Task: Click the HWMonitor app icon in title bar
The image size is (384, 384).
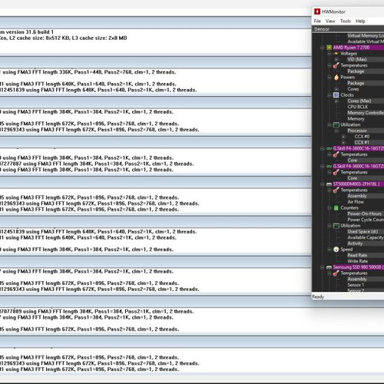Action: pos(317,12)
